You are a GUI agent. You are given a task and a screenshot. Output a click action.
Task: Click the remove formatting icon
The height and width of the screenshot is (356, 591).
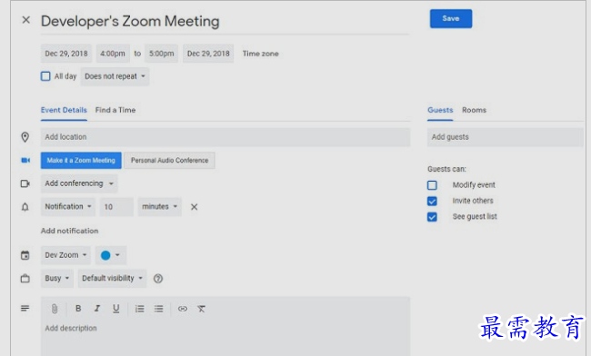coord(201,309)
